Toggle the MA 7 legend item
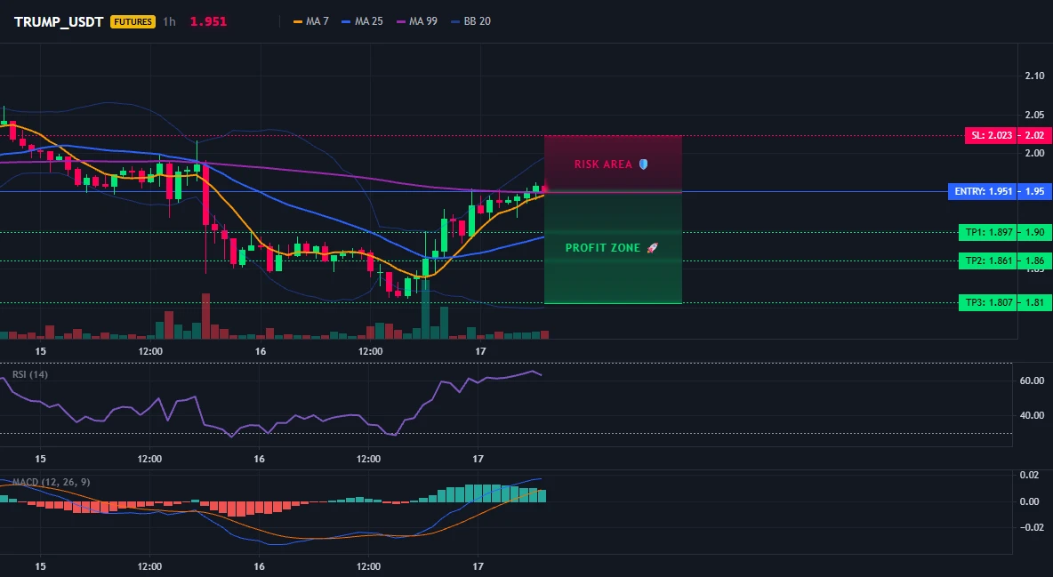 click(311, 21)
